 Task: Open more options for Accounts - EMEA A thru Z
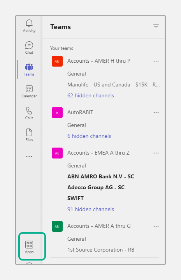(x=156, y=153)
